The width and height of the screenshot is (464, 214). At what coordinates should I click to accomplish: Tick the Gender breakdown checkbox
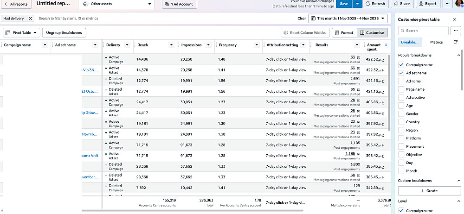(401, 114)
